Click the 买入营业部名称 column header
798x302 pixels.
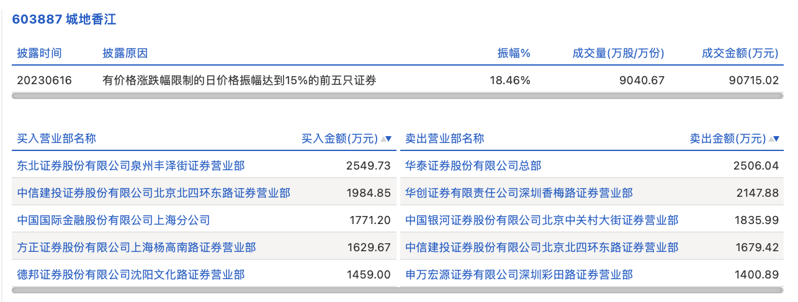tap(56, 139)
